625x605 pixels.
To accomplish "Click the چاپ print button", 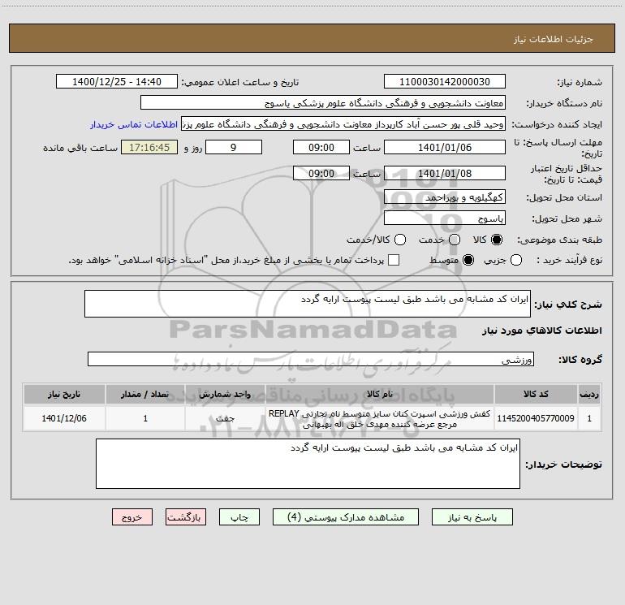I will (x=239, y=517).
